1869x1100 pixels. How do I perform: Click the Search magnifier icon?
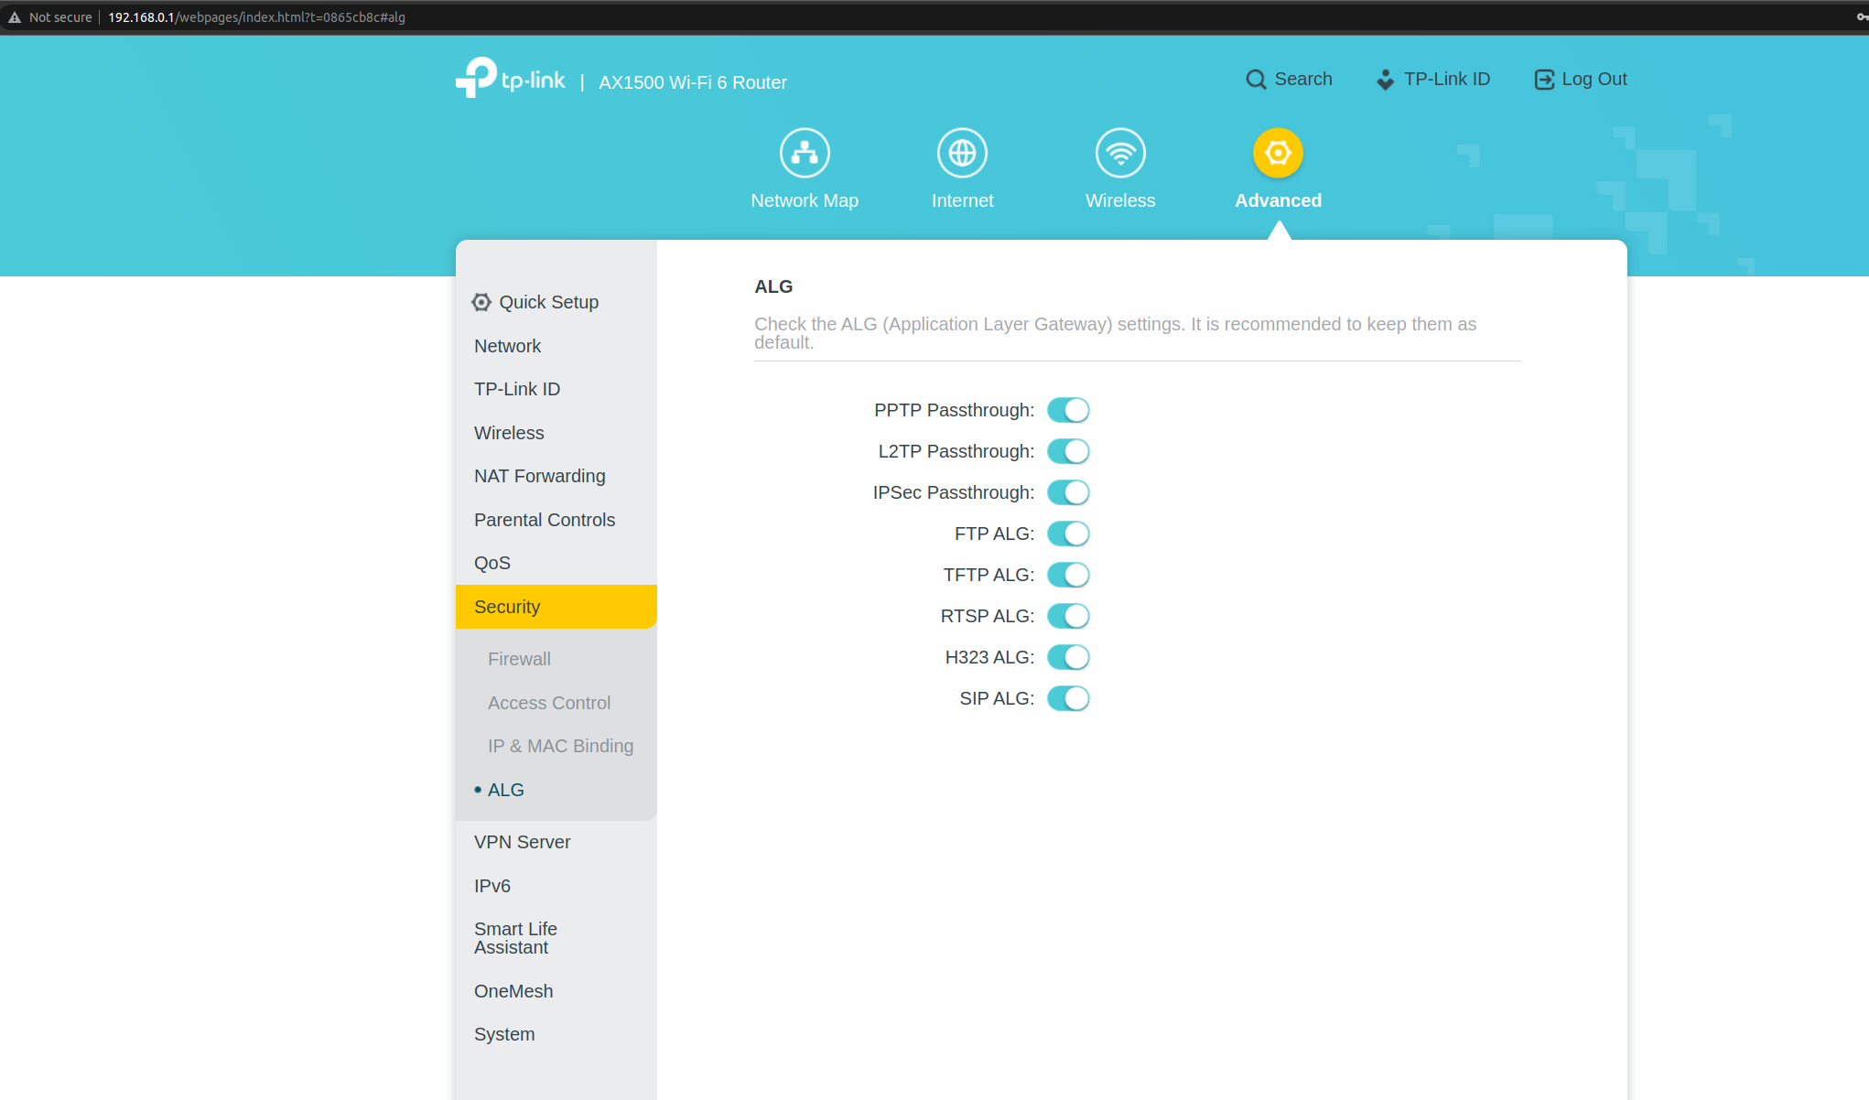(x=1256, y=80)
